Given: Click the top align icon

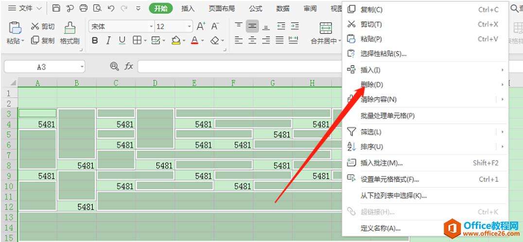Looking at the screenshot, I should [x=239, y=26].
